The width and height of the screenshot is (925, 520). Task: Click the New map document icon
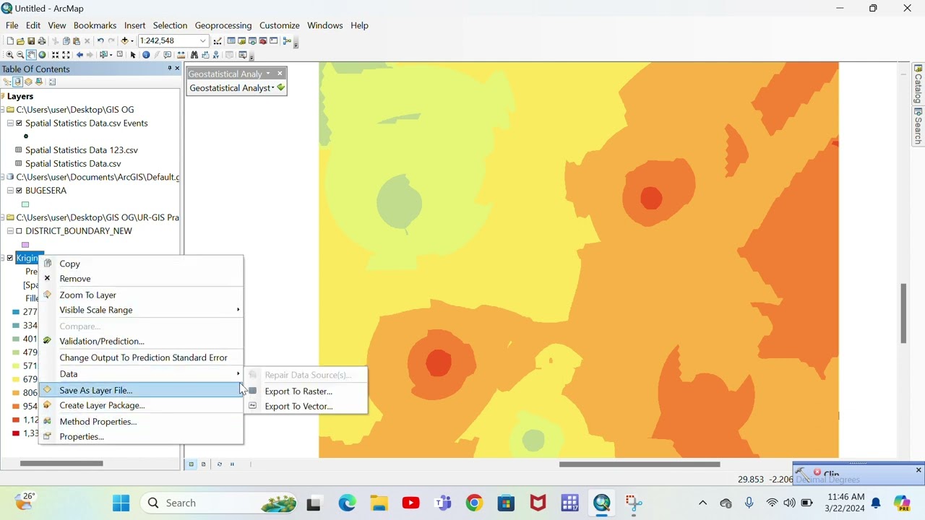coord(10,41)
